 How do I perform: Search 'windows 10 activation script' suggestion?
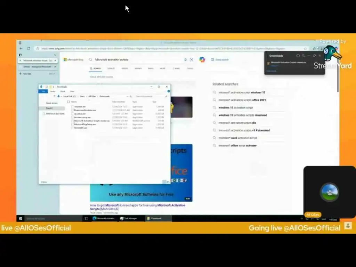(236, 108)
